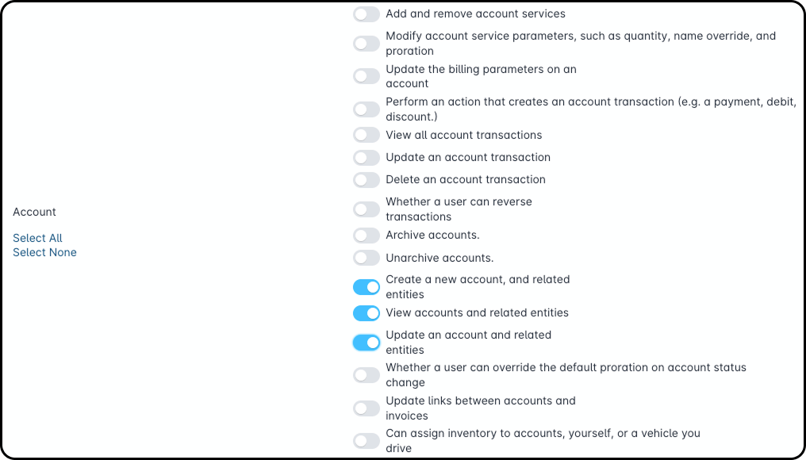Turn on Unarchive accounts toggle
The height and width of the screenshot is (460, 806).
pos(367,258)
